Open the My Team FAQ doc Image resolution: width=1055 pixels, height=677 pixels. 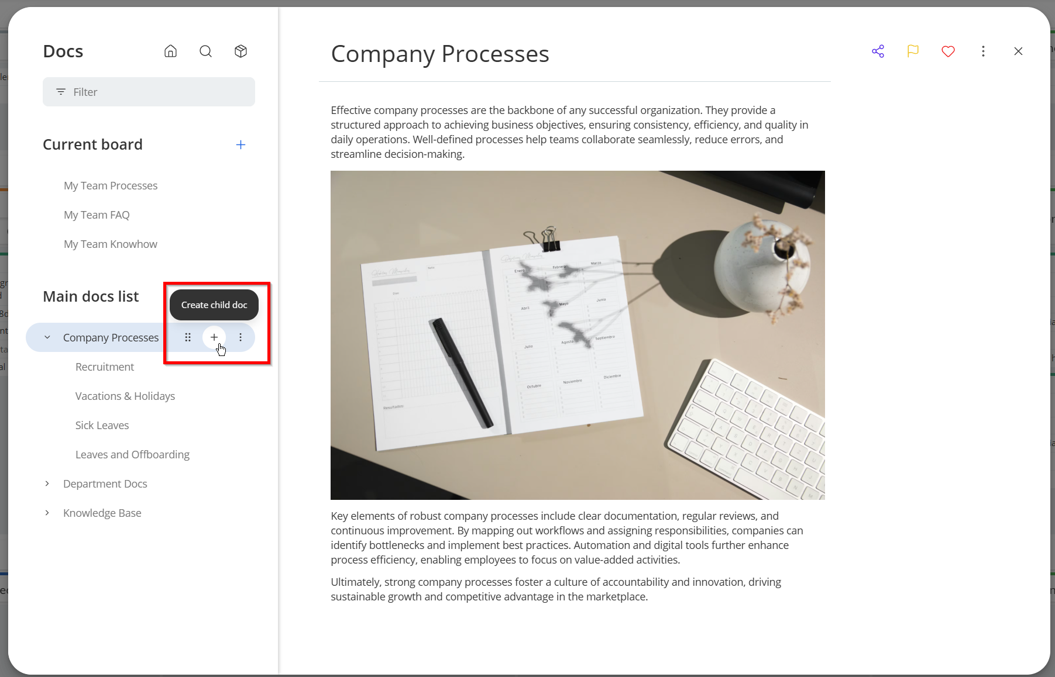click(97, 215)
